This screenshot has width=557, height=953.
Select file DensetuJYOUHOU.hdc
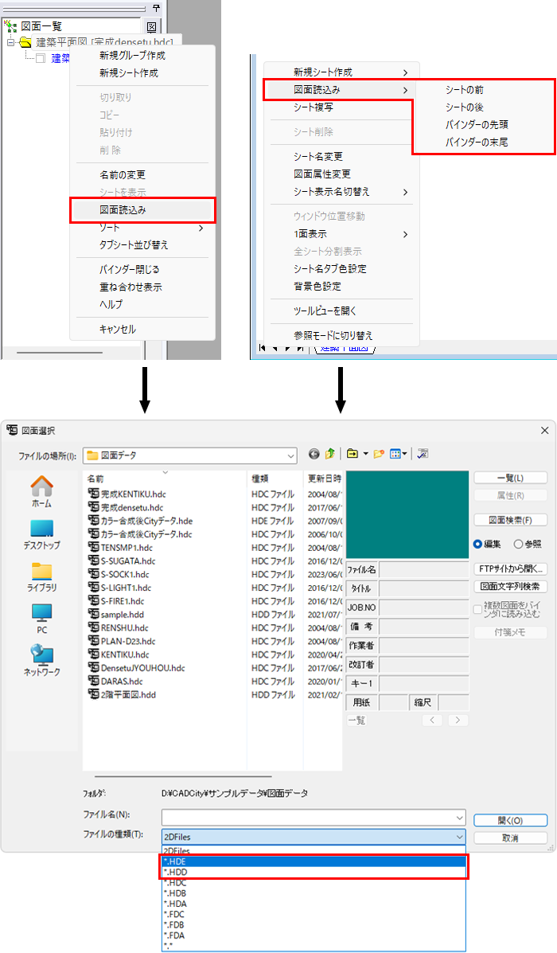click(142, 668)
